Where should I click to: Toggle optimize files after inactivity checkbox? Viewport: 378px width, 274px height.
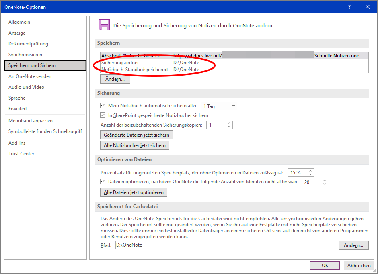point(103,181)
